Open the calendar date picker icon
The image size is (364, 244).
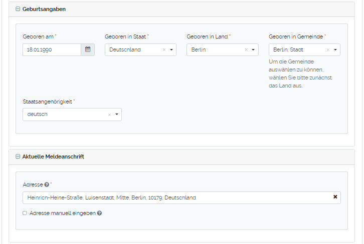[88, 49]
